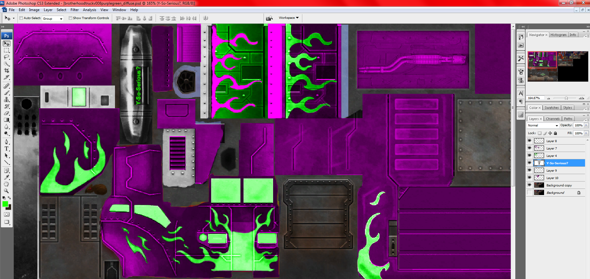Image resolution: width=590 pixels, height=279 pixels.
Task: Select the Blur tool
Action: click(6, 126)
